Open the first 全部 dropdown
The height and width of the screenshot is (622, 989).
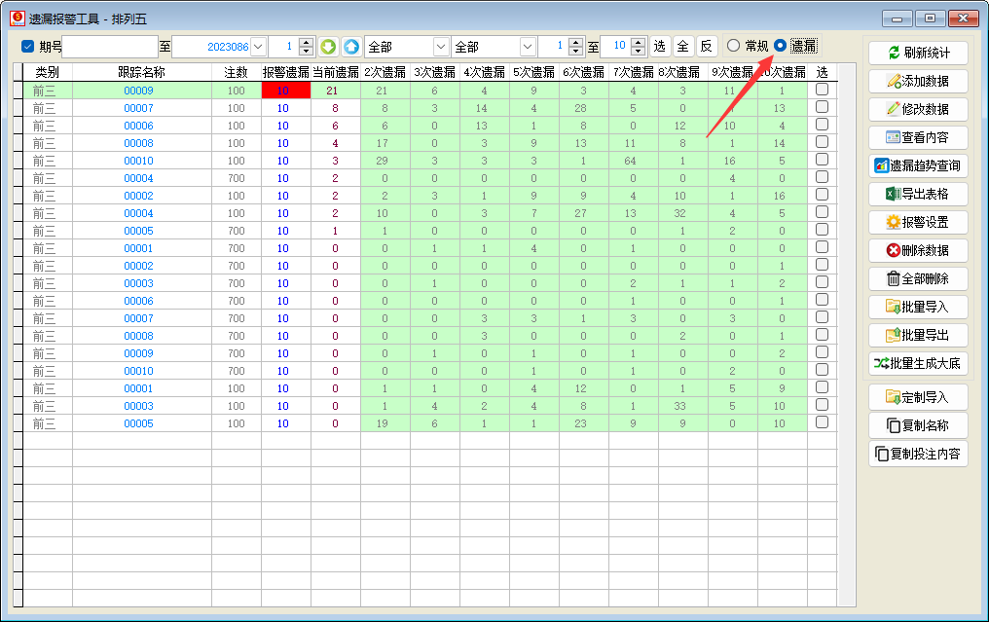pos(440,47)
